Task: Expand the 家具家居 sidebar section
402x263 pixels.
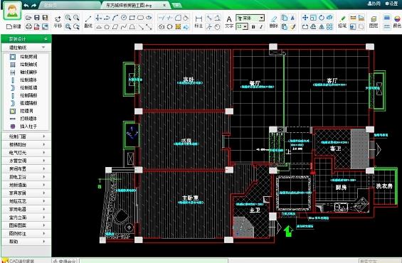Action: 26,193
